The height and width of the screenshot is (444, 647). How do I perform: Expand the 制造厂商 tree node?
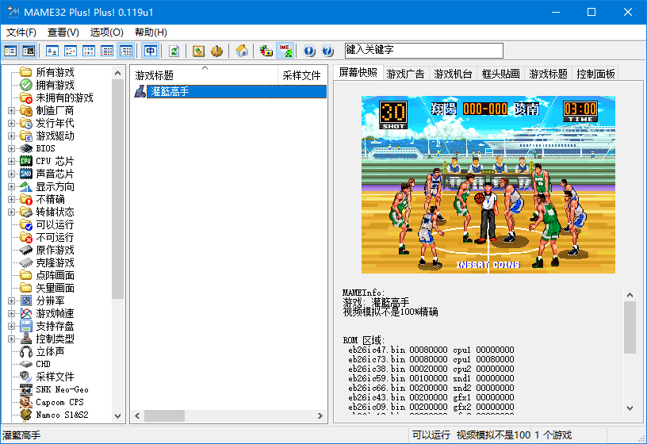point(11,110)
